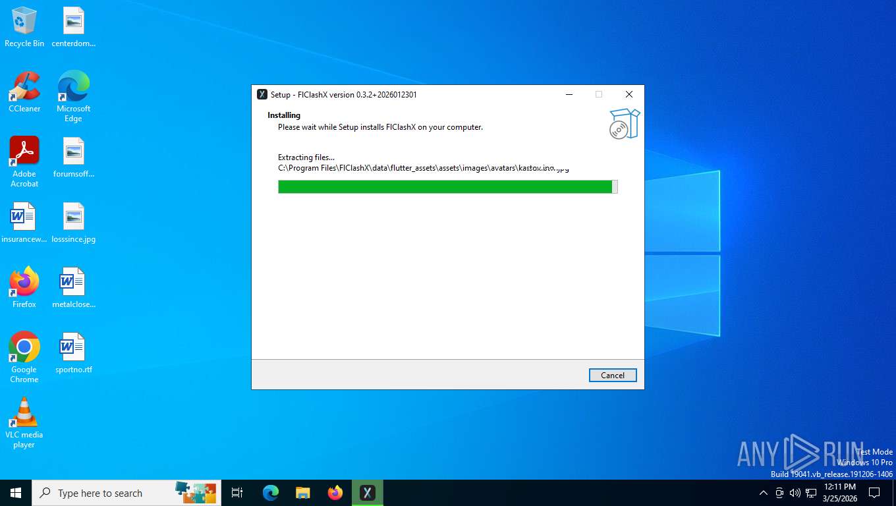The height and width of the screenshot is (506, 896).
Task: Open the Recycle Bin desktop icon
Action: tap(24, 27)
